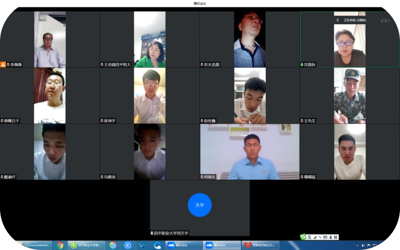
Task: Click muted mic icon beside 何雨生
Action: [202, 177]
